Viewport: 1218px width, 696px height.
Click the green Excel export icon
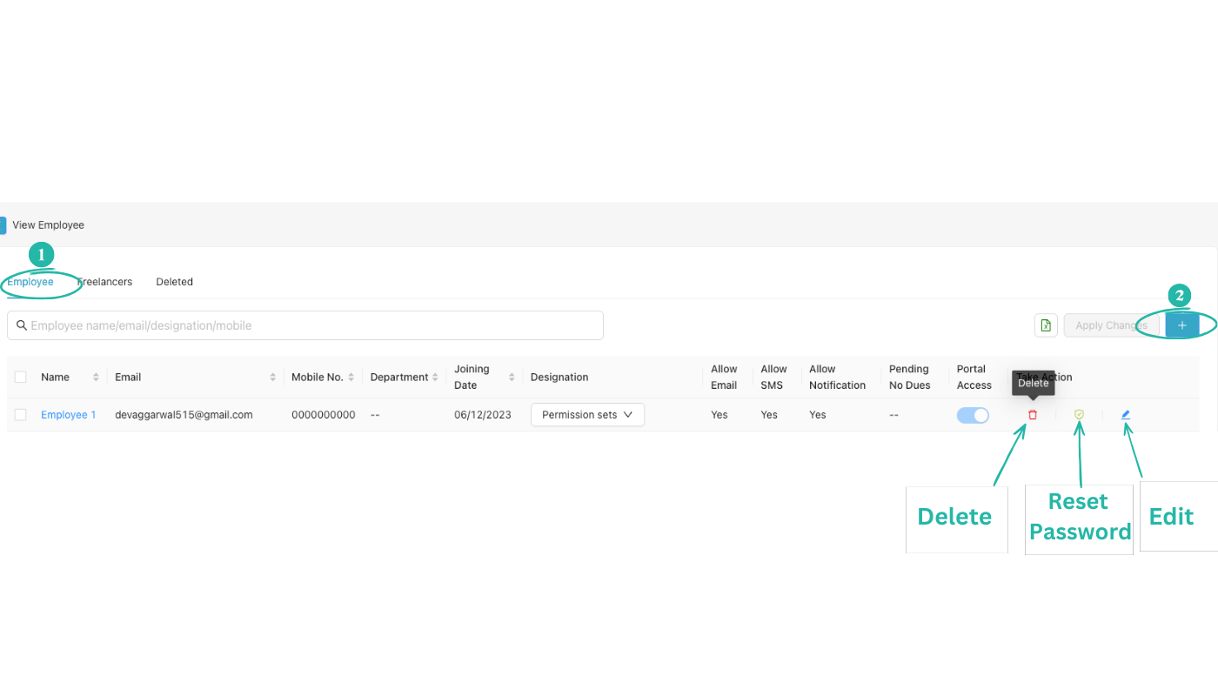pos(1045,325)
